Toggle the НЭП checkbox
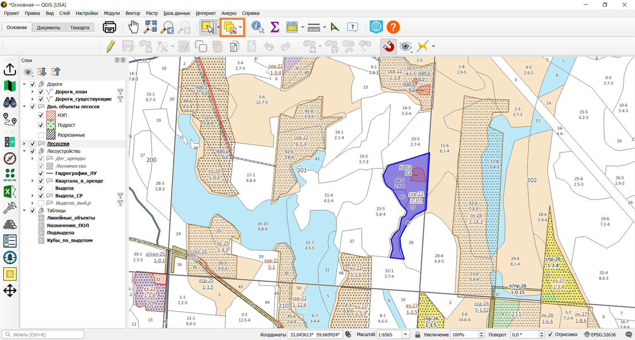 (41, 115)
